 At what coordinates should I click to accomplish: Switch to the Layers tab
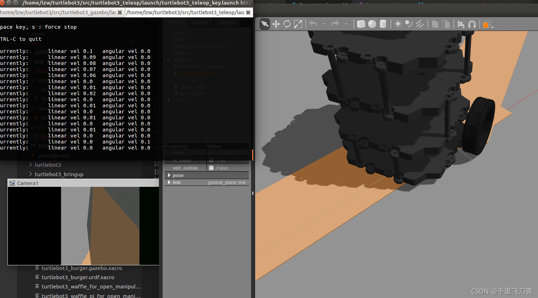(226, 22)
